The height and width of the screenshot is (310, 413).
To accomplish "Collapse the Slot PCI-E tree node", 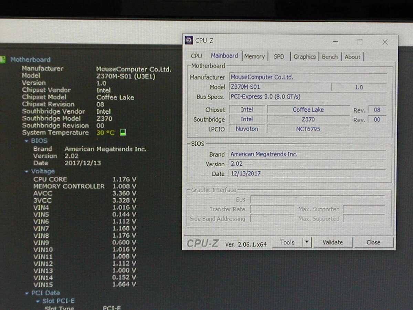I will coord(38,301).
